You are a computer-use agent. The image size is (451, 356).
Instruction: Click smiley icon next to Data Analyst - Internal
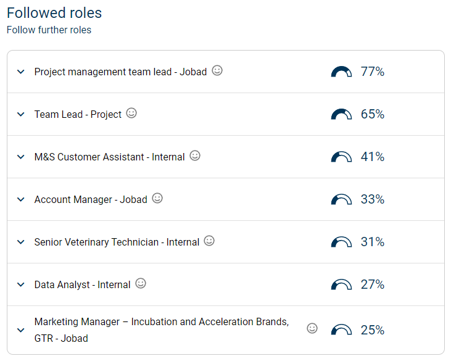pyautogui.click(x=141, y=284)
